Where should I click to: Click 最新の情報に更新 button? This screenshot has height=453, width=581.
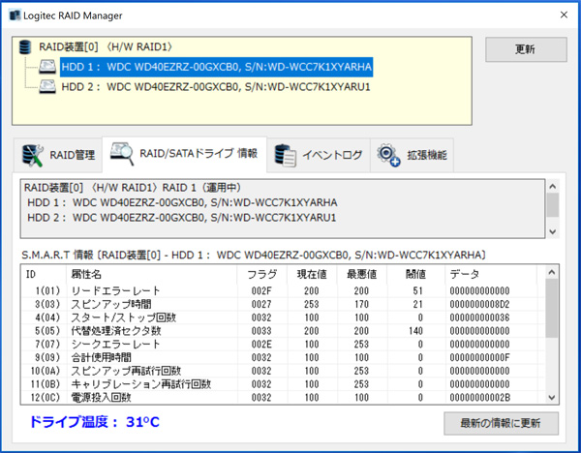tap(501, 423)
